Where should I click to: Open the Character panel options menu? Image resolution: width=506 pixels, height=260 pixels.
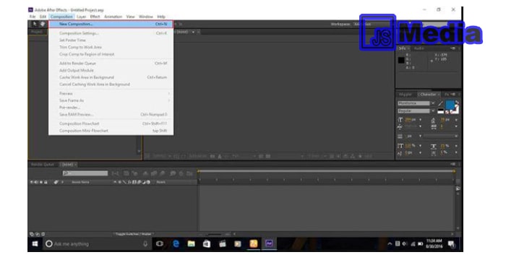tap(453, 94)
